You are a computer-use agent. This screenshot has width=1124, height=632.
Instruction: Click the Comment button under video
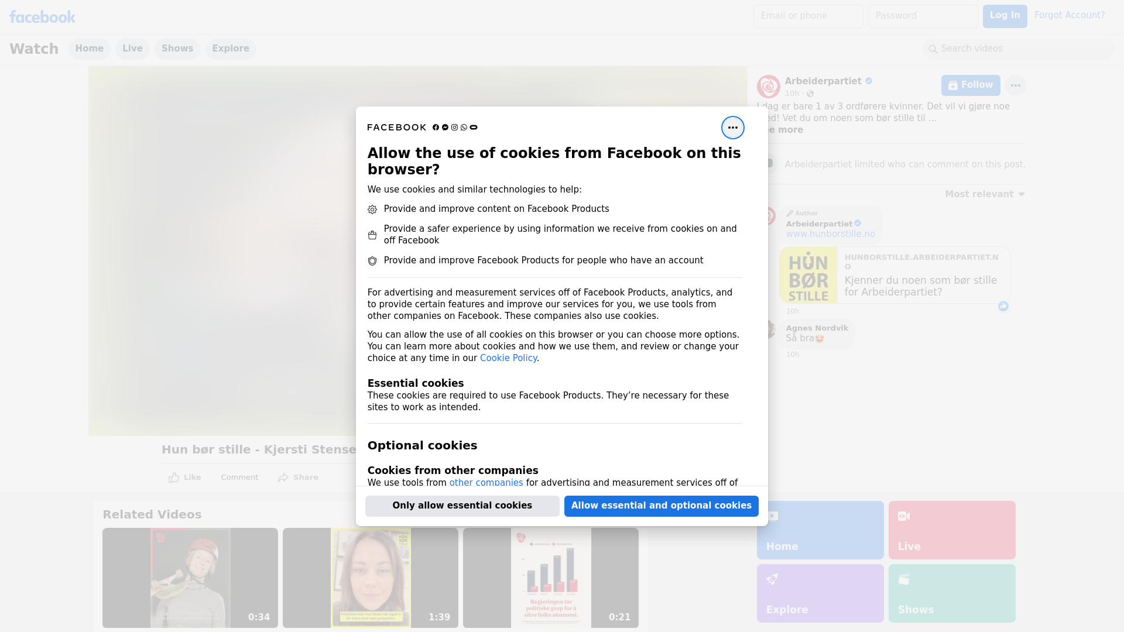pyautogui.click(x=239, y=478)
